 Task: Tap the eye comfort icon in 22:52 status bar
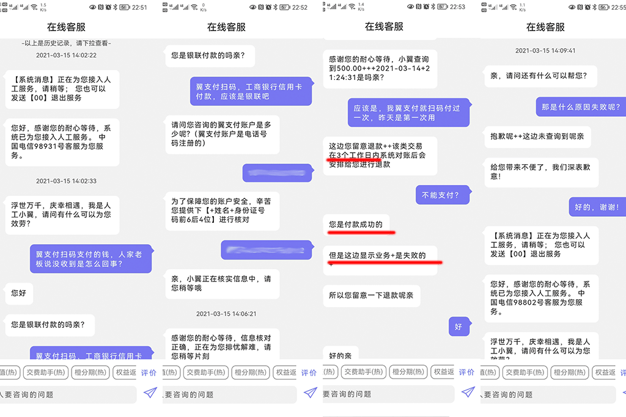click(252, 7)
